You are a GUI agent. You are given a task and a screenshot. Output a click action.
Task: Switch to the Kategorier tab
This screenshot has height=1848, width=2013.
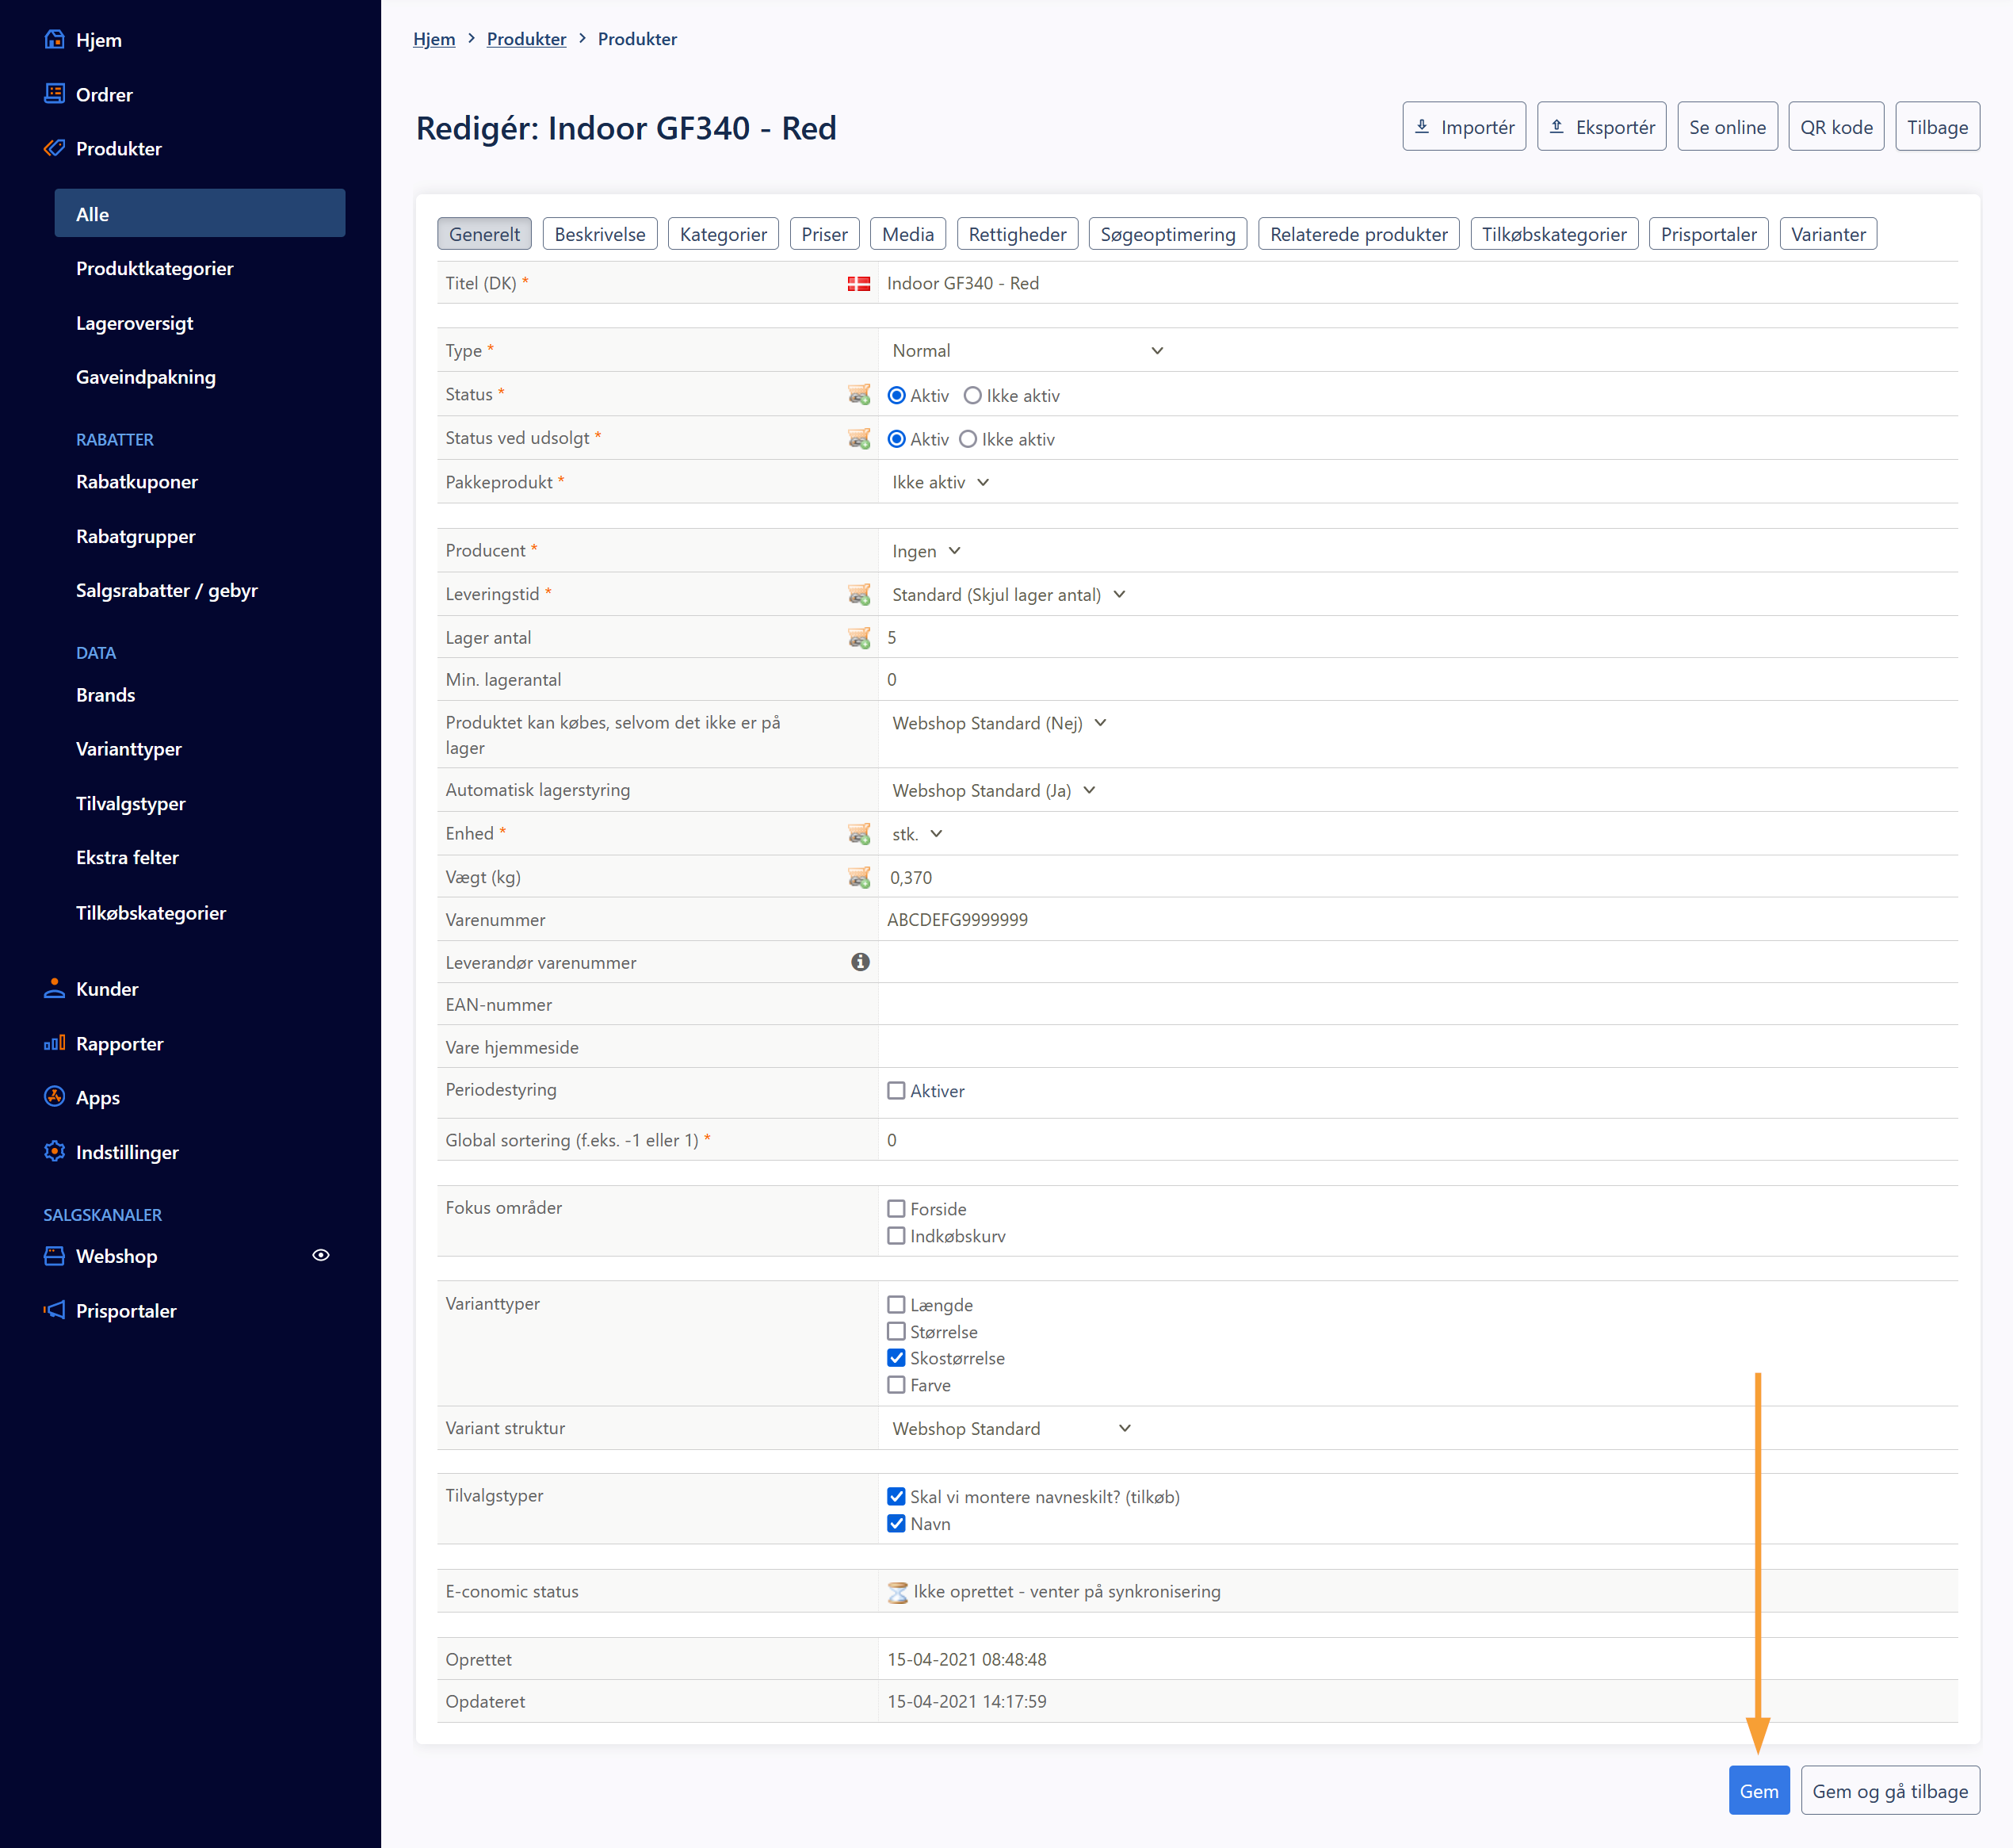(723, 234)
